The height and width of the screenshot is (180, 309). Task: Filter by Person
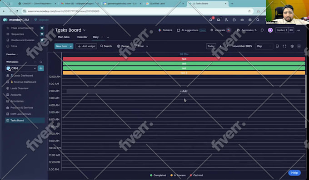[123, 46]
